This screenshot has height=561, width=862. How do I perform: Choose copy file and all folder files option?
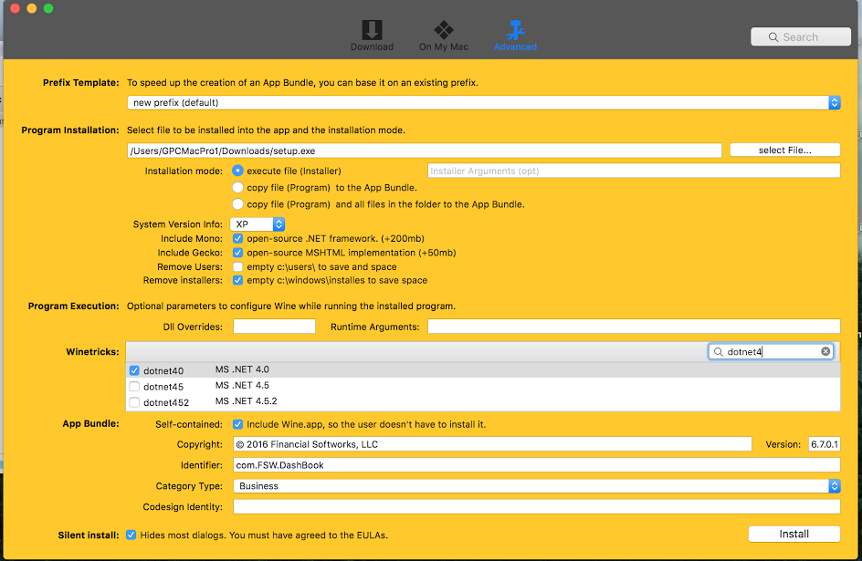pyautogui.click(x=237, y=203)
